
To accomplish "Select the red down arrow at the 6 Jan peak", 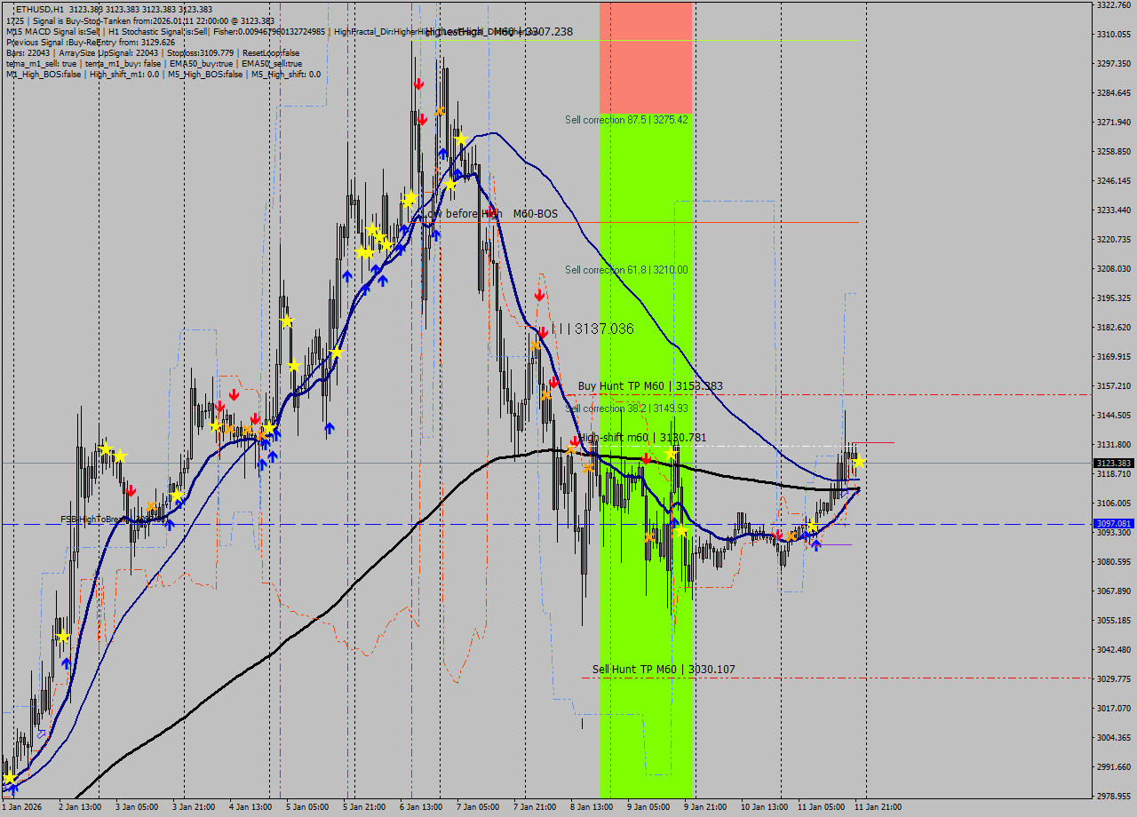I will [x=417, y=85].
